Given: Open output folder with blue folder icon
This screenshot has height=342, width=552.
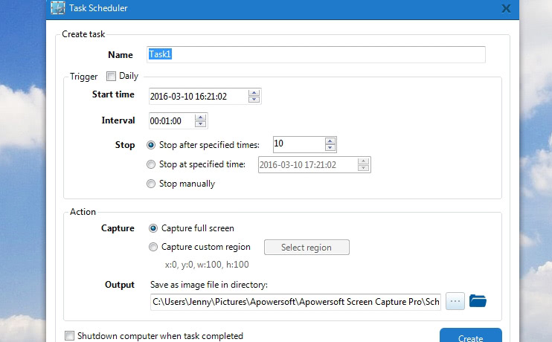Looking at the screenshot, I should (478, 301).
